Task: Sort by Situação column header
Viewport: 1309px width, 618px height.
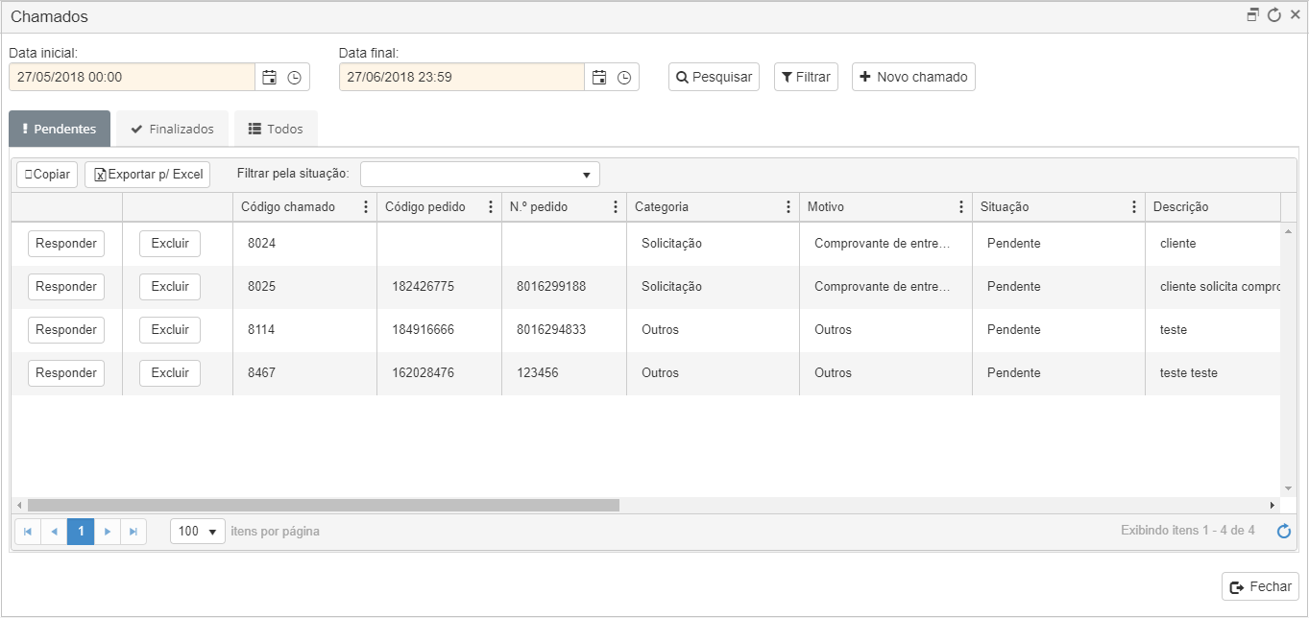Action: pyautogui.click(x=1005, y=207)
